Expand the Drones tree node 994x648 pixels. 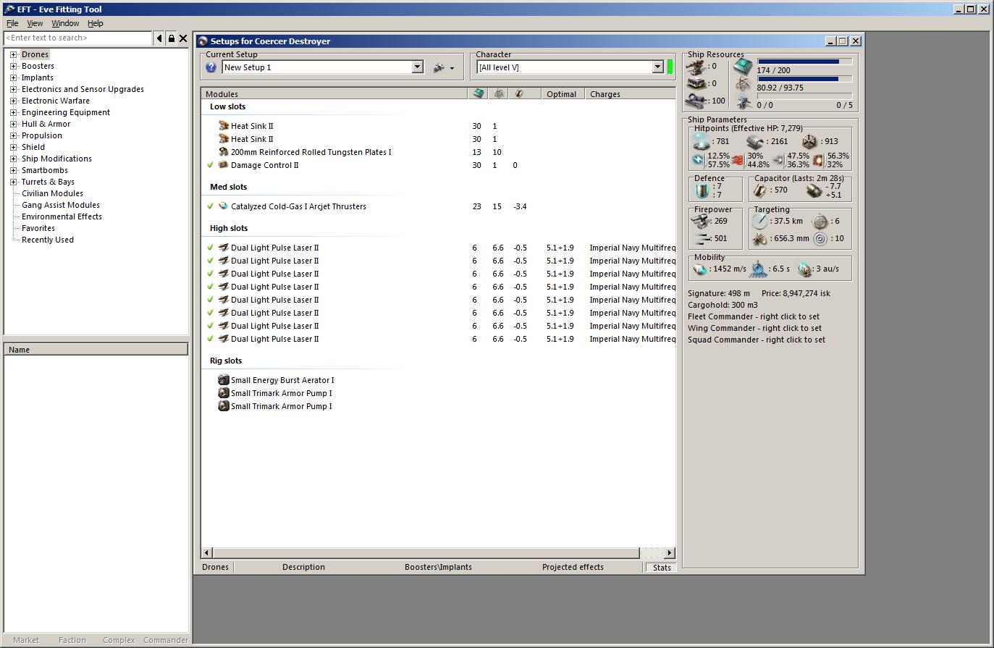13,54
